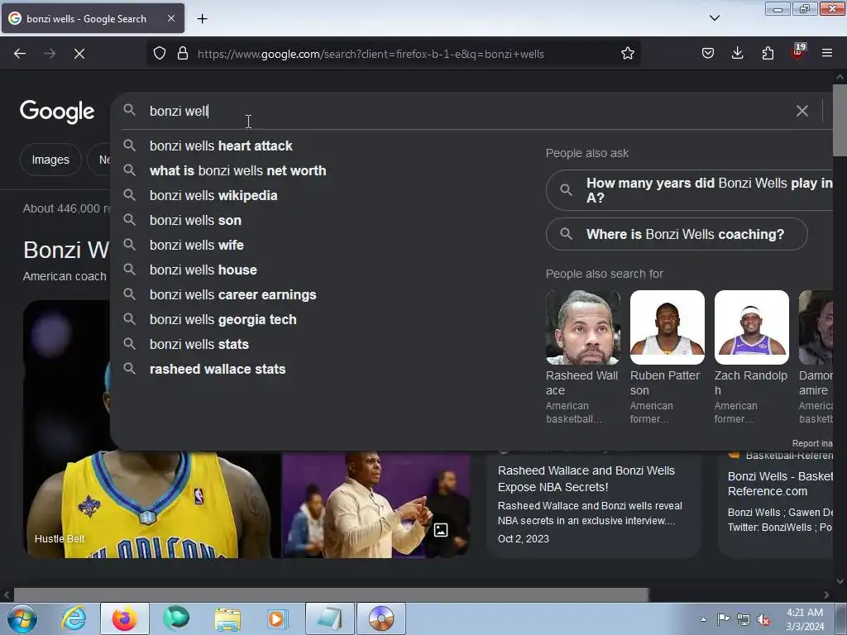Open the tracking protection shield icon
Viewport: 847px width, 635px height.
[x=160, y=54]
